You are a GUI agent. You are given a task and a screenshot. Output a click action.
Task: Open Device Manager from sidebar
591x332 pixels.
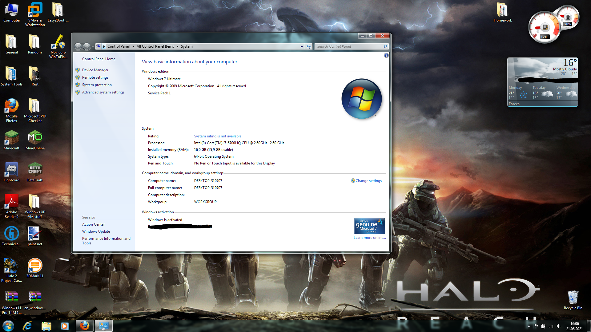[x=95, y=70]
